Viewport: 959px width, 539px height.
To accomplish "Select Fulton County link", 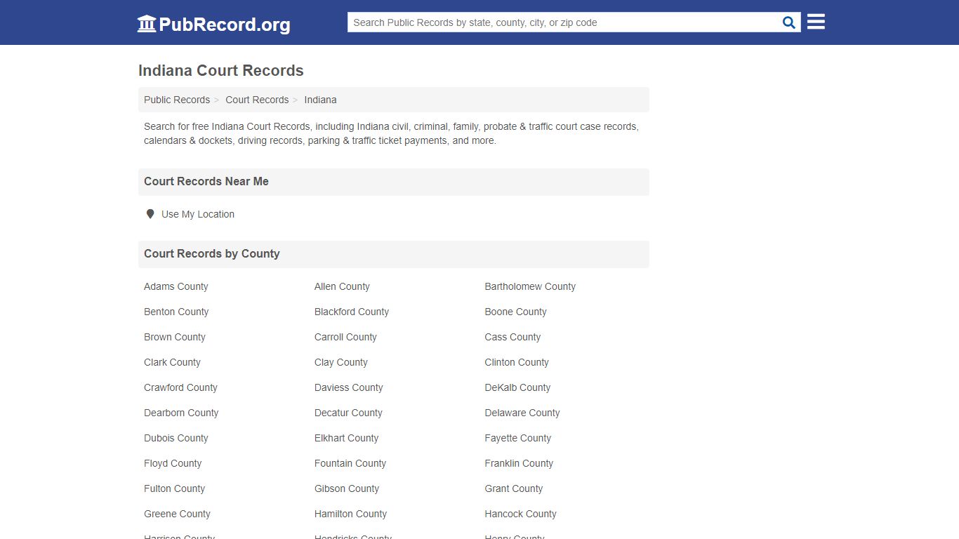I will [174, 488].
